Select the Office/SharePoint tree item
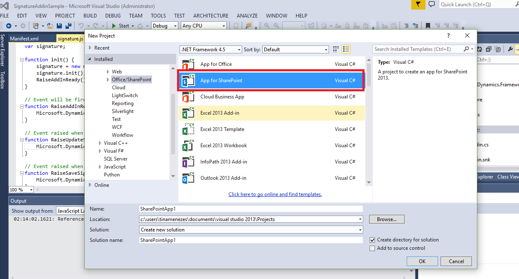 click(x=132, y=80)
